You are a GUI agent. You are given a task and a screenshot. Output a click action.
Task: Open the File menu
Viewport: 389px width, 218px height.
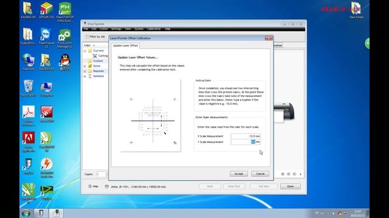[x=86, y=29]
